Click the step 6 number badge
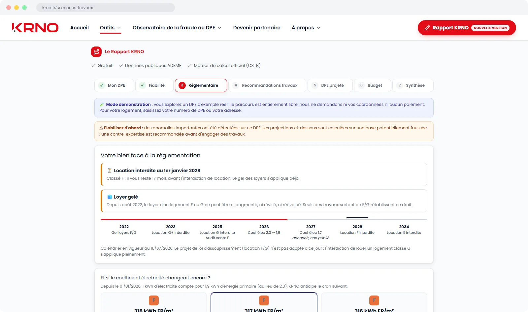This screenshot has height=312, width=528. click(361, 85)
